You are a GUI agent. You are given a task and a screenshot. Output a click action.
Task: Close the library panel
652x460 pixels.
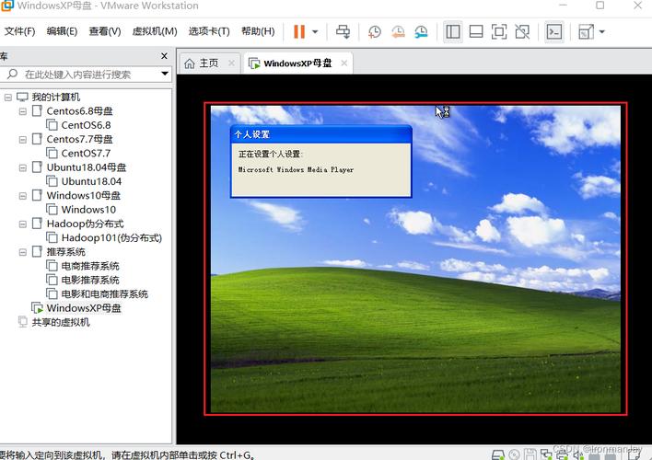coord(164,56)
